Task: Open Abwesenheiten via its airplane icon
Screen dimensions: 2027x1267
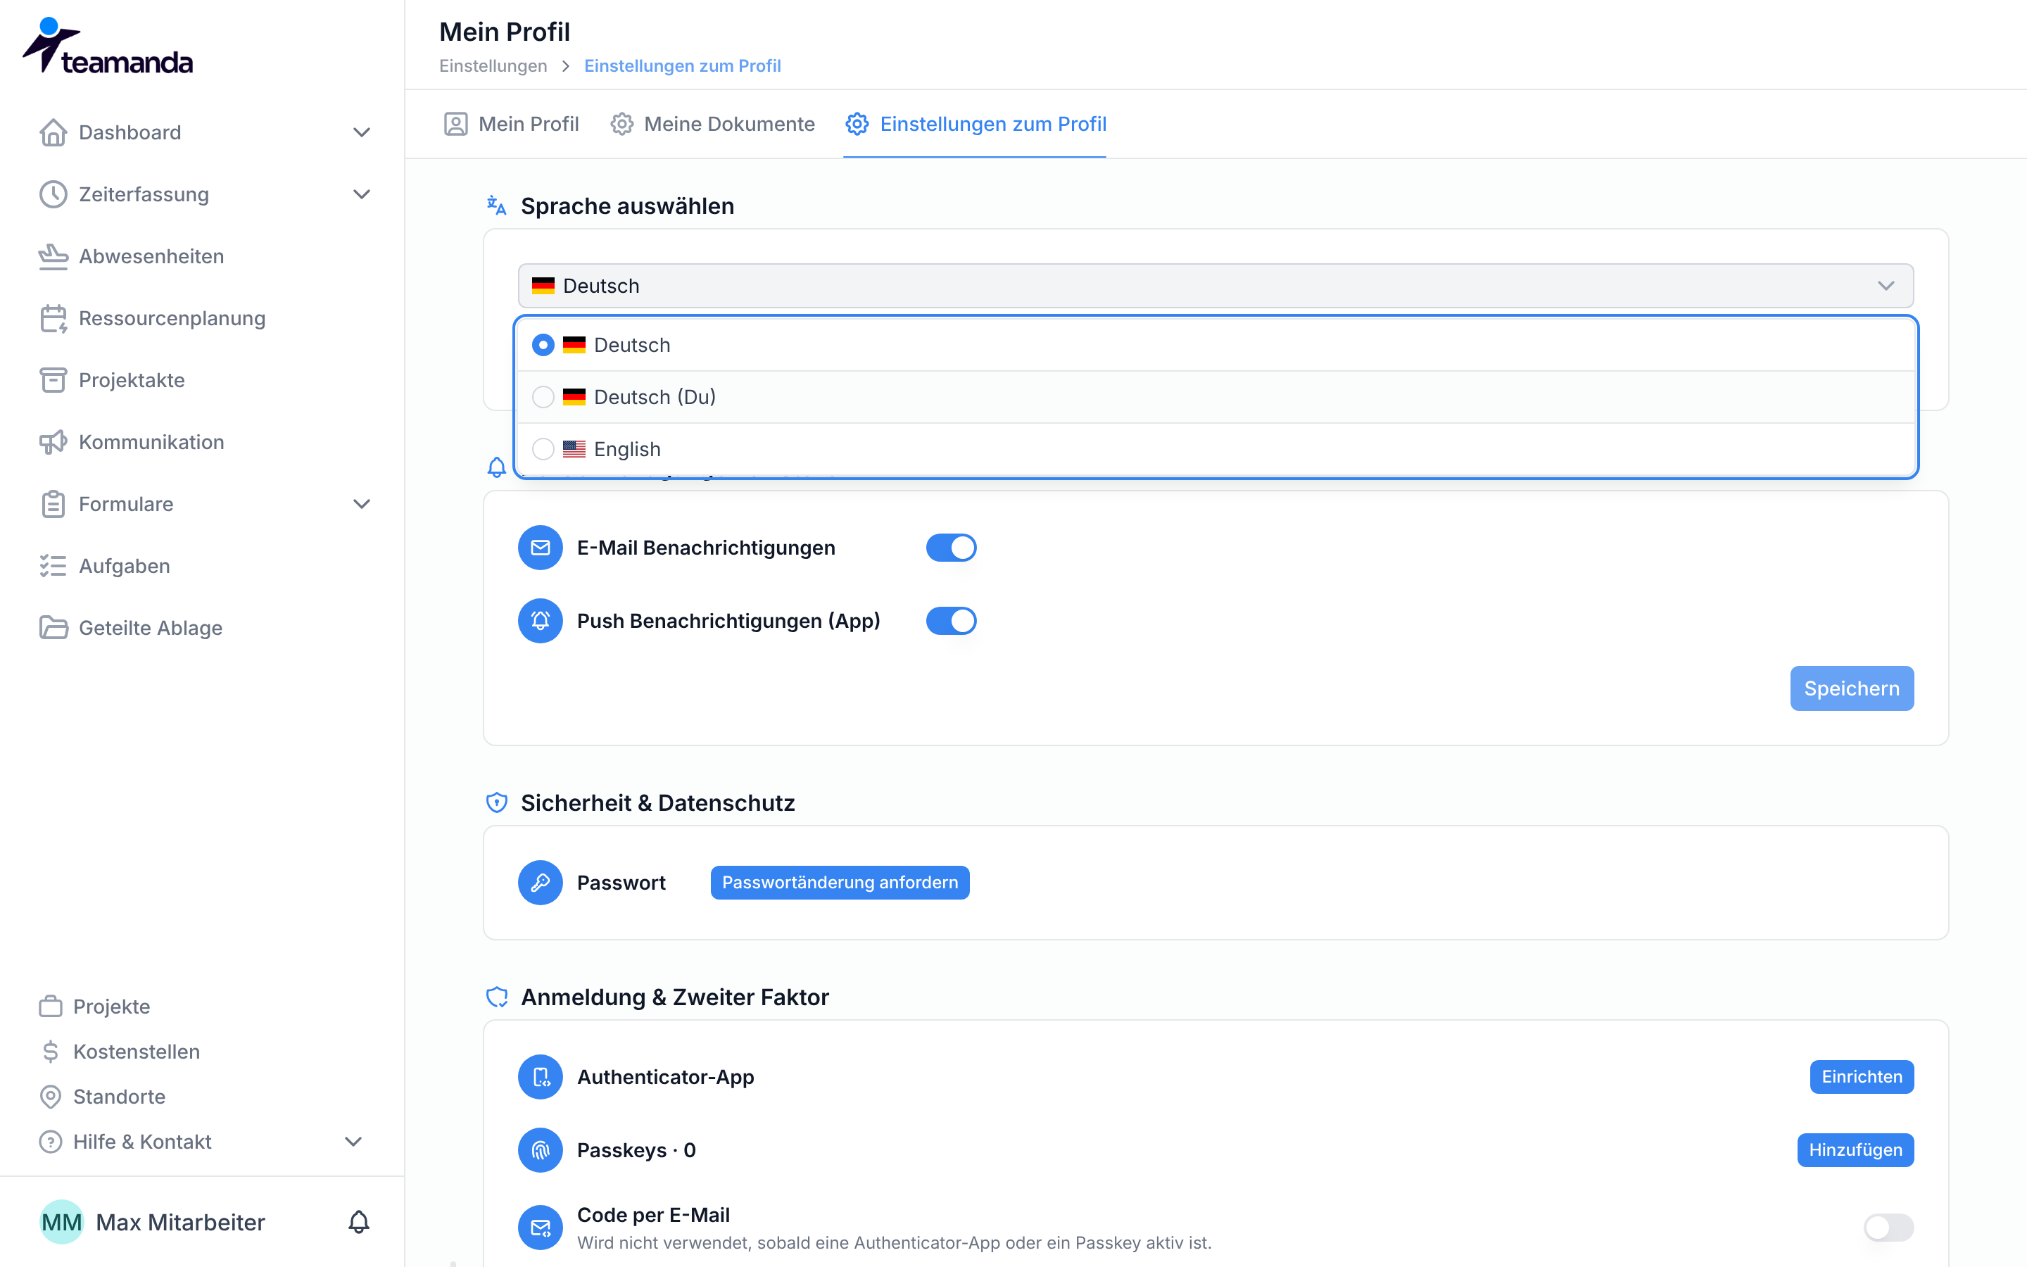Action: coord(53,256)
